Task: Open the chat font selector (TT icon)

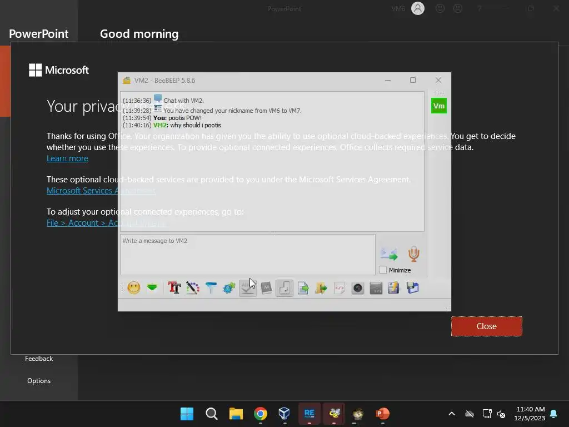Action: pos(174,288)
